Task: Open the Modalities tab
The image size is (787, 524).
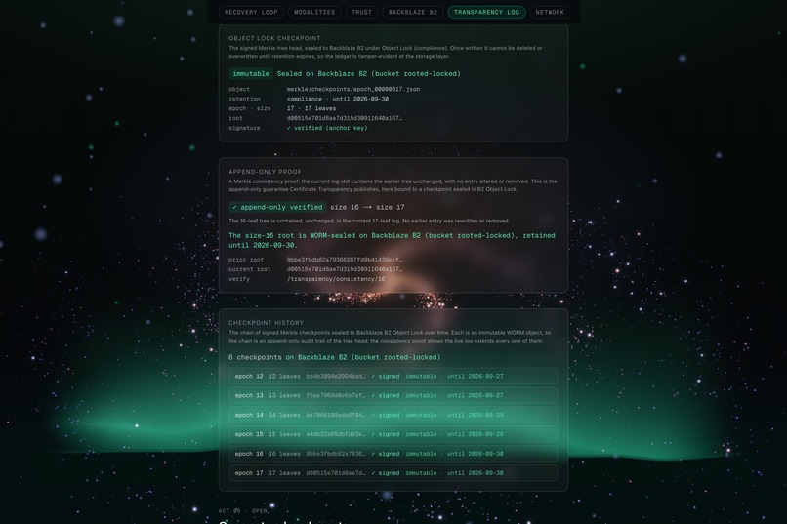Action: (314, 12)
